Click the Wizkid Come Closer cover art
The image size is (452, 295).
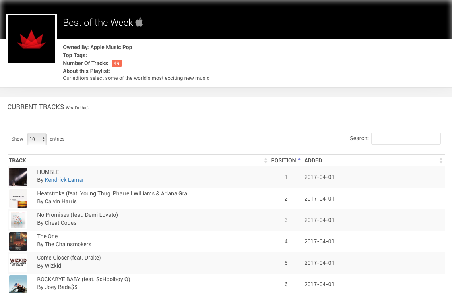point(18,263)
